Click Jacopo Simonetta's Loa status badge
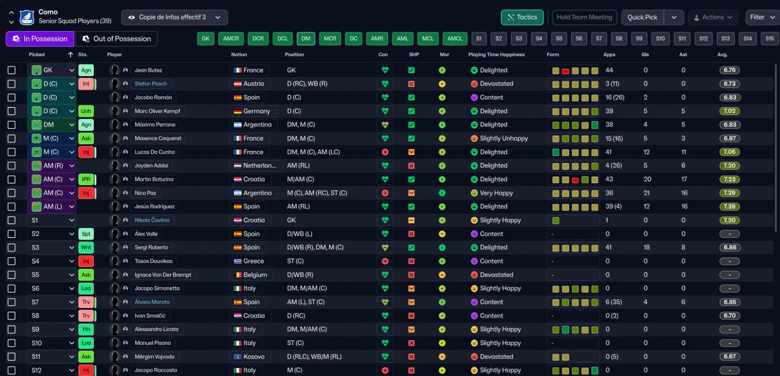The width and height of the screenshot is (780, 376). click(x=86, y=288)
